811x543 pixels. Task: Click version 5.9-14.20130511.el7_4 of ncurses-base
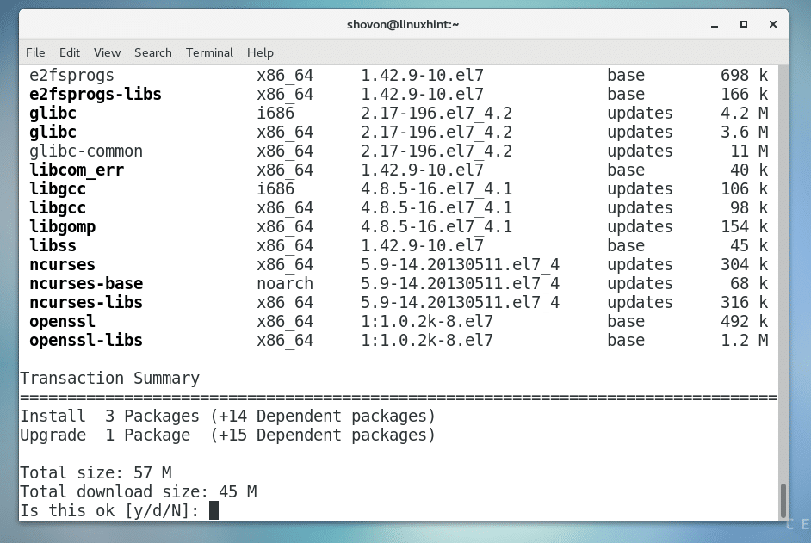click(461, 284)
